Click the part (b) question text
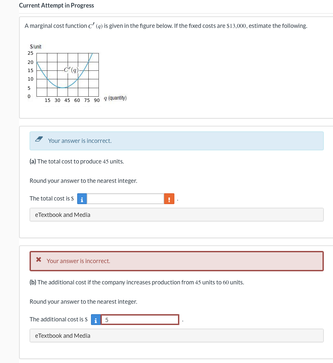 (137, 282)
